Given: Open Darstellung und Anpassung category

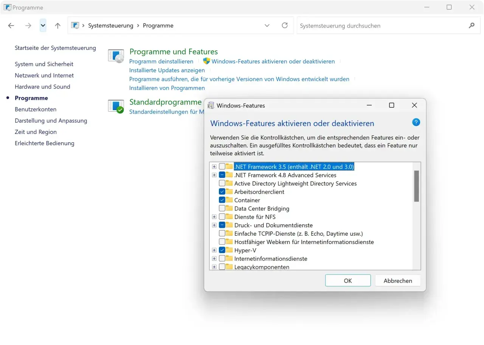Looking at the screenshot, I should [51, 121].
